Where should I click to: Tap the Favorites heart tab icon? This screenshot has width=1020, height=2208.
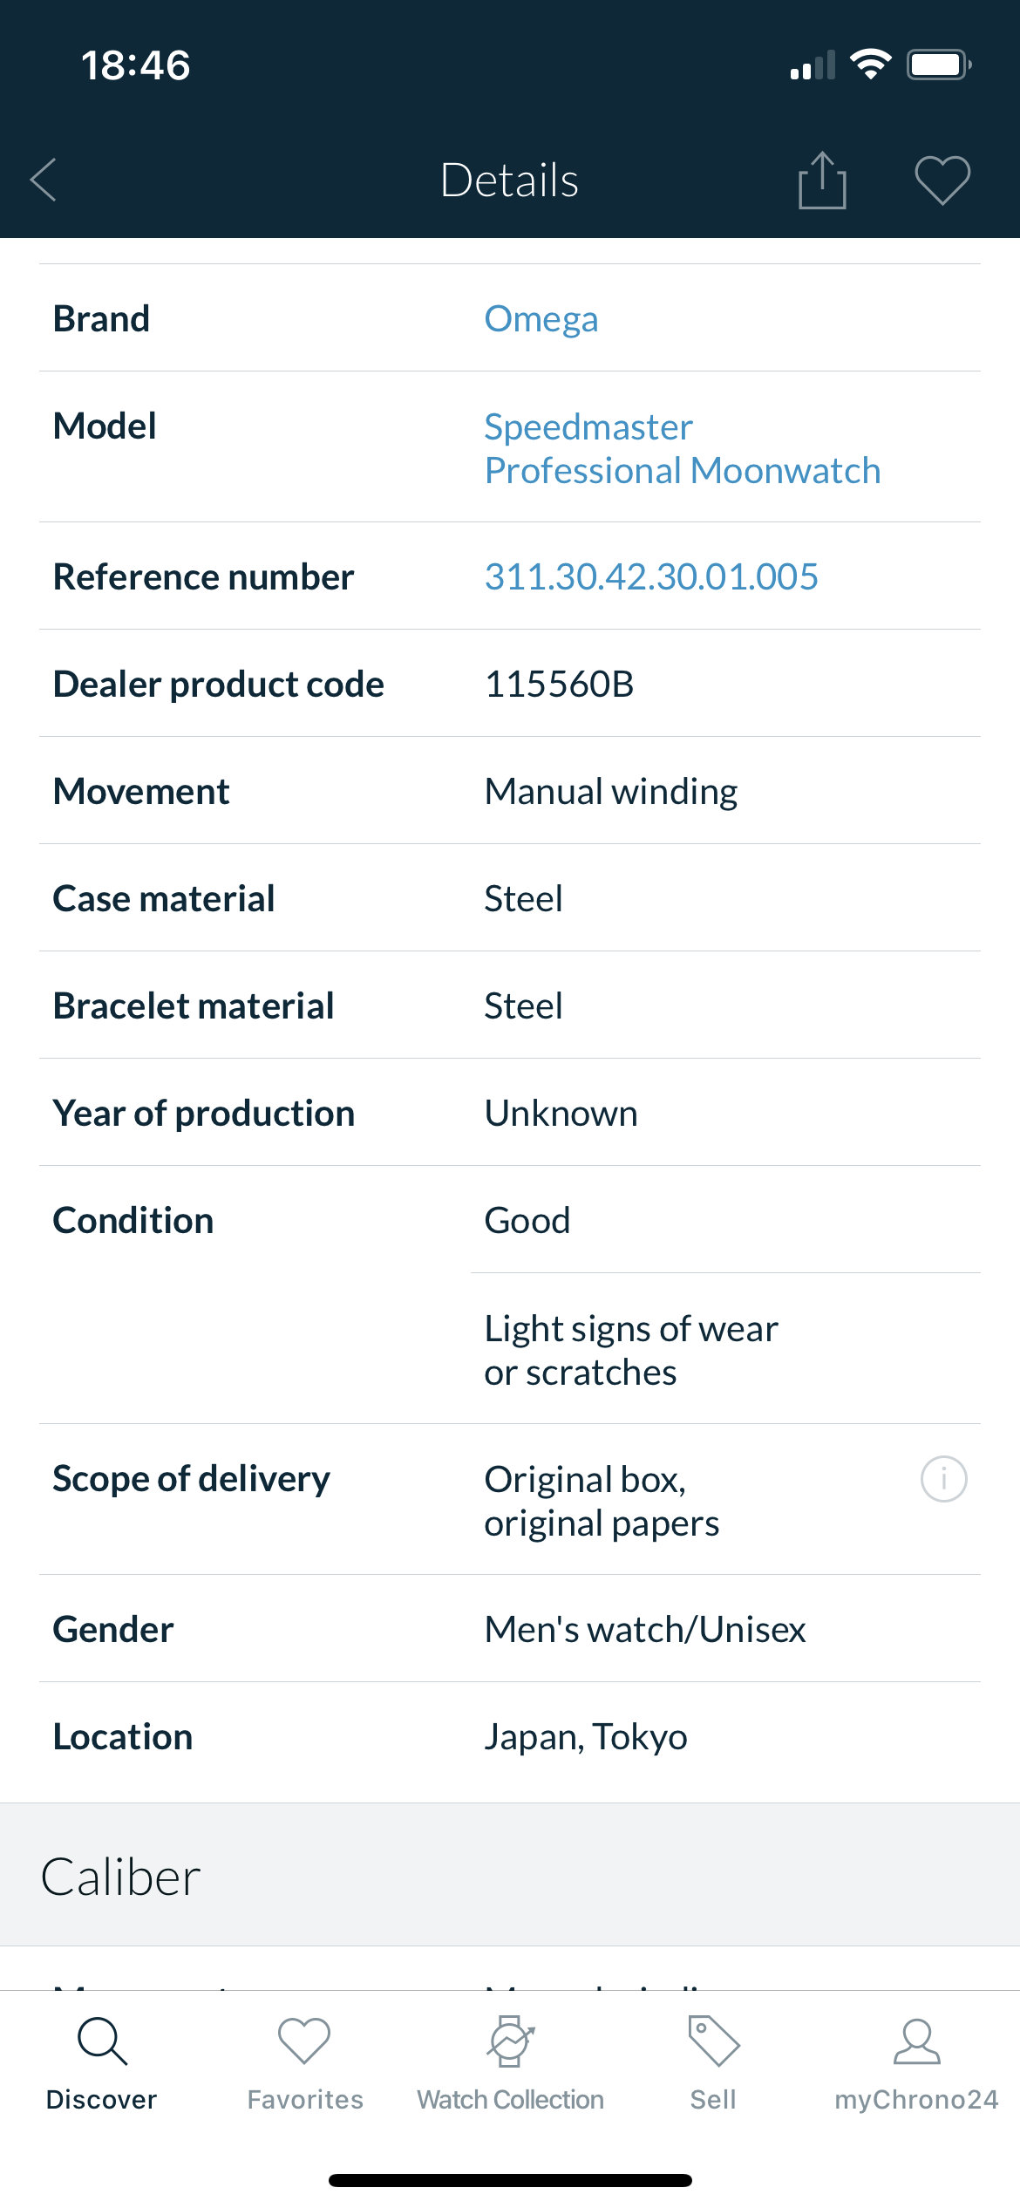[x=304, y=2041]
